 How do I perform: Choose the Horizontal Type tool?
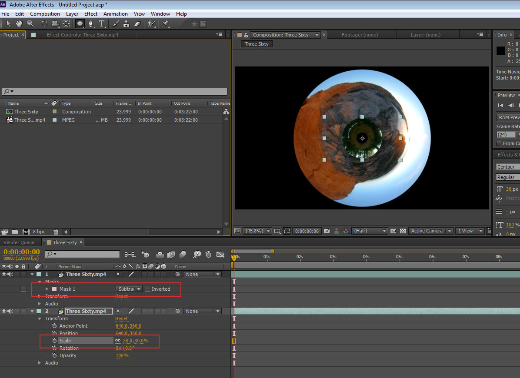pos(102,23)
